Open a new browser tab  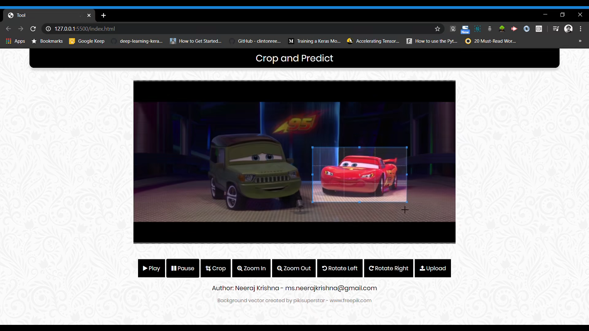pyautogui.click(x=103, y=15)
